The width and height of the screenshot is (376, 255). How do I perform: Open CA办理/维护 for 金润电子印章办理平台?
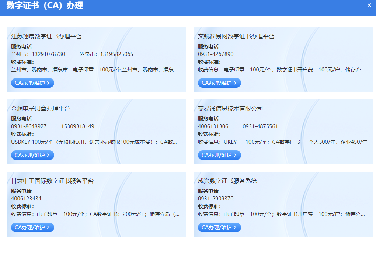point(32,155)
